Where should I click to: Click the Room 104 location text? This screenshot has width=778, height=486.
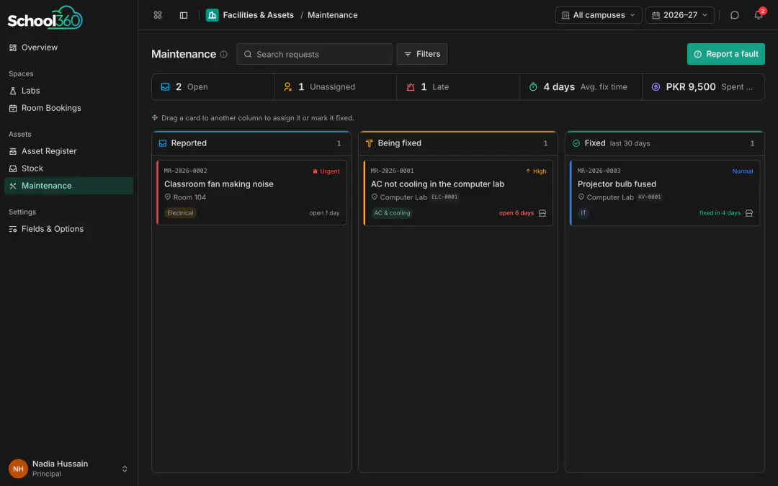(189, 197)
